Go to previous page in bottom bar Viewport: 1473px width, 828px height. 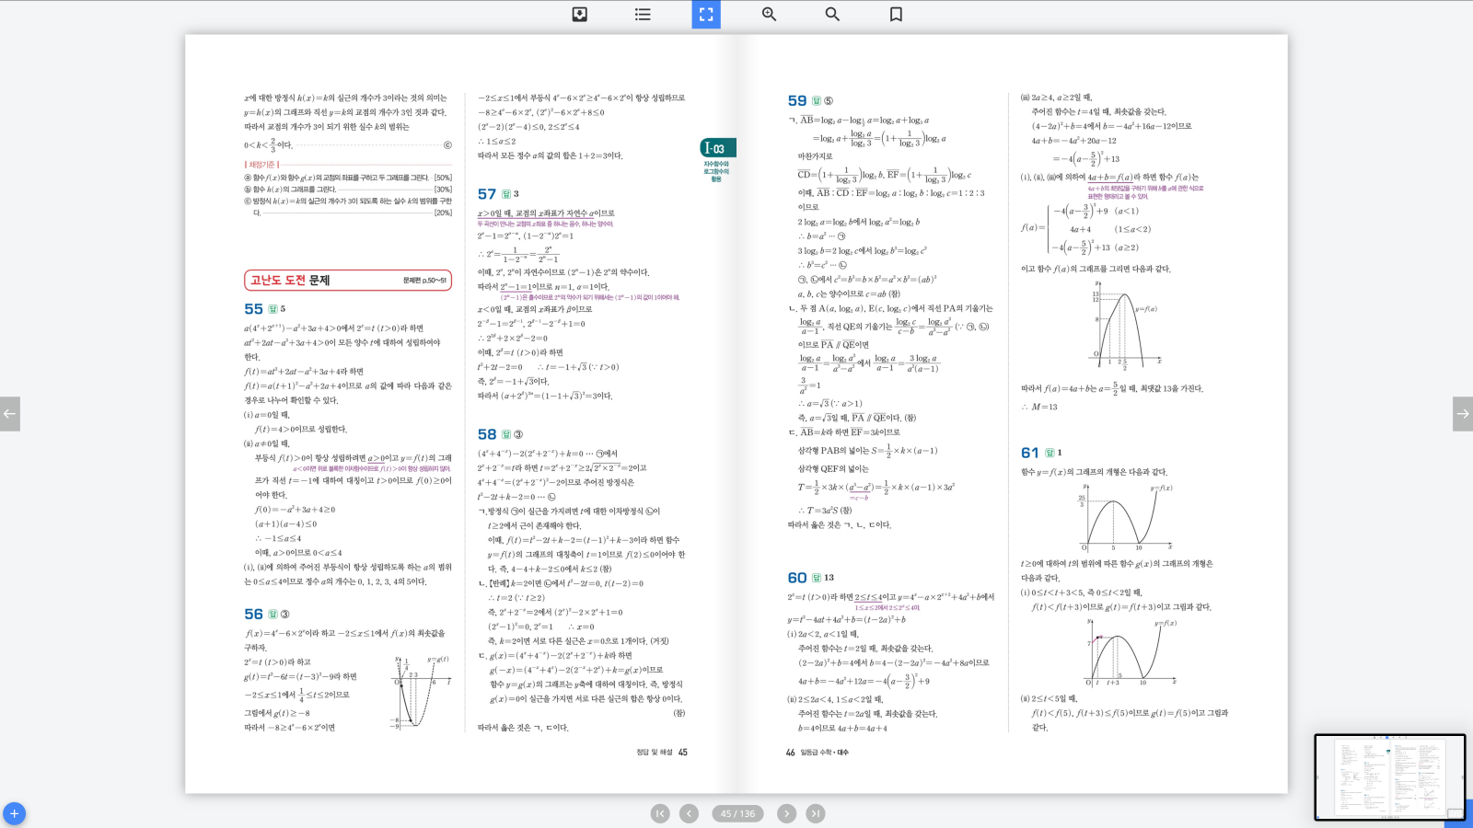(x=689, y=813)
